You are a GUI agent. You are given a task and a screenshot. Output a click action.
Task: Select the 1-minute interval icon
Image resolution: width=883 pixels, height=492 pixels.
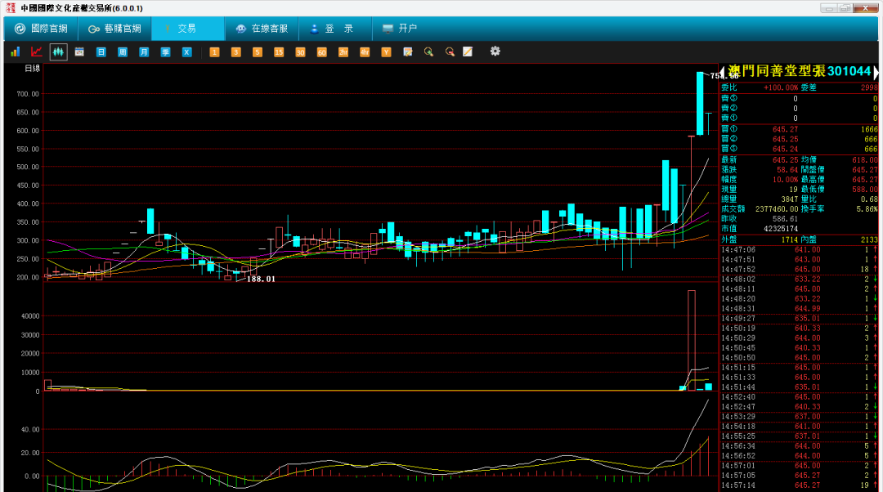click(214, 51)
